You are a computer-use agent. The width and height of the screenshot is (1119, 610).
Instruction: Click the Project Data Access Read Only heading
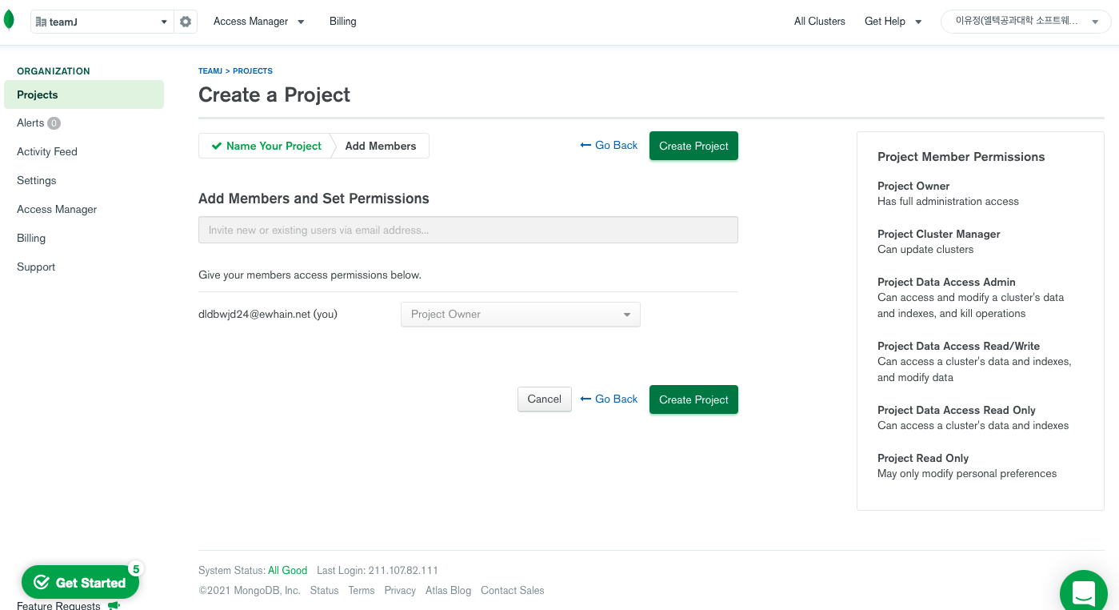pyautogui.click(x=957, y=410)
